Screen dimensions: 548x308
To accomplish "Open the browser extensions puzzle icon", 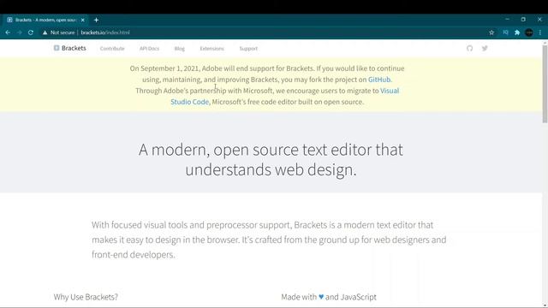I will pyautogui.click(x=517, y=33).
